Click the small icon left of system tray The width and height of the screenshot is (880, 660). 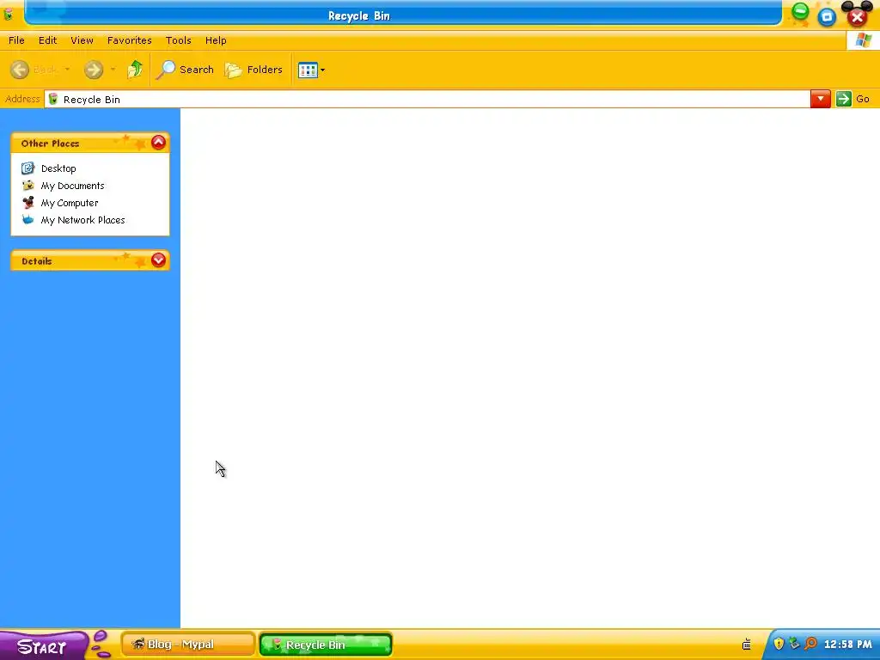pyautogui.click(x=747, y=645)
